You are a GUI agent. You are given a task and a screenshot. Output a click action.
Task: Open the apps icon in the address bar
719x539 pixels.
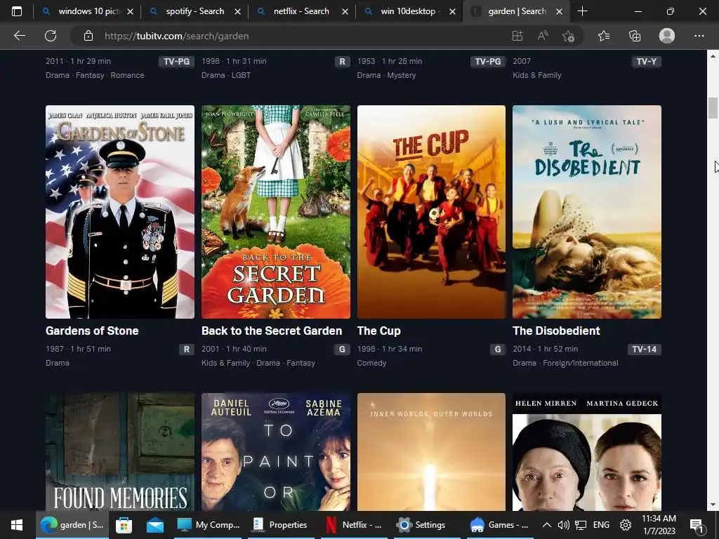coord(517,36)
